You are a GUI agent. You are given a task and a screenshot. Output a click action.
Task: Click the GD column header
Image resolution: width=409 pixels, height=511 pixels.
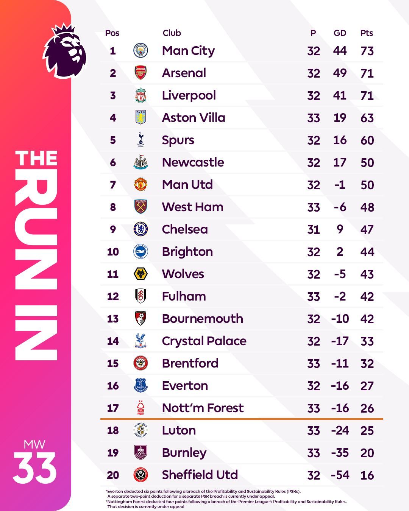click(x=340, y=33)
